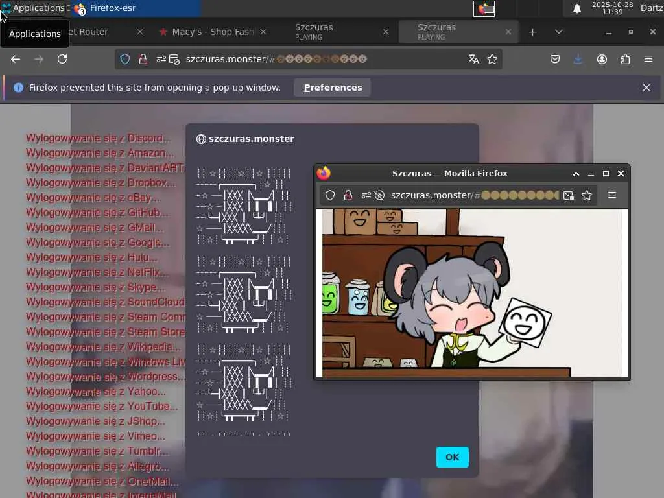Click "Wylogowywanie się z eBay..." text
The width and height of the screenshot is (664, 498).
(x=93, y=198)
